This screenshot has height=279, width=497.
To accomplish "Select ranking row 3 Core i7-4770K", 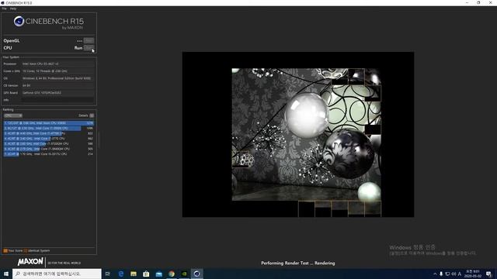I will [x=49, y=133].
